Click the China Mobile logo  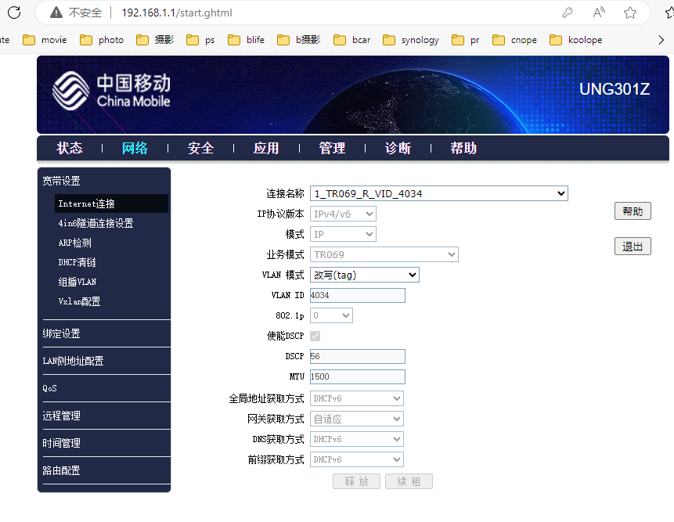tap(111, 91)
